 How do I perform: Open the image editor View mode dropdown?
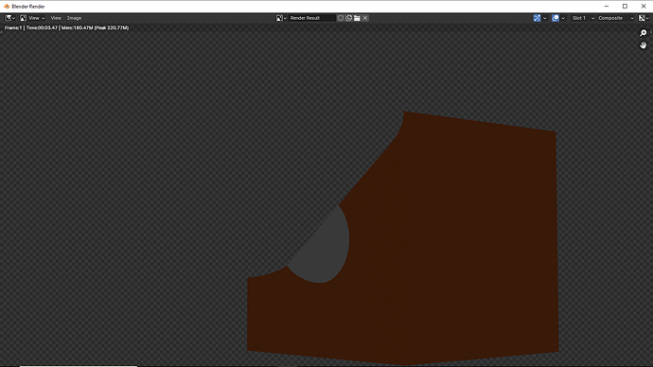[32, 18]
